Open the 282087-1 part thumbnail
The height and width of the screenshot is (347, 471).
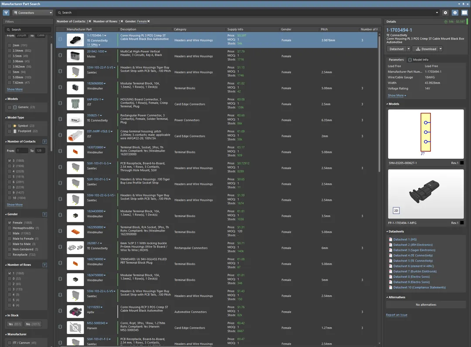(75, 248)
